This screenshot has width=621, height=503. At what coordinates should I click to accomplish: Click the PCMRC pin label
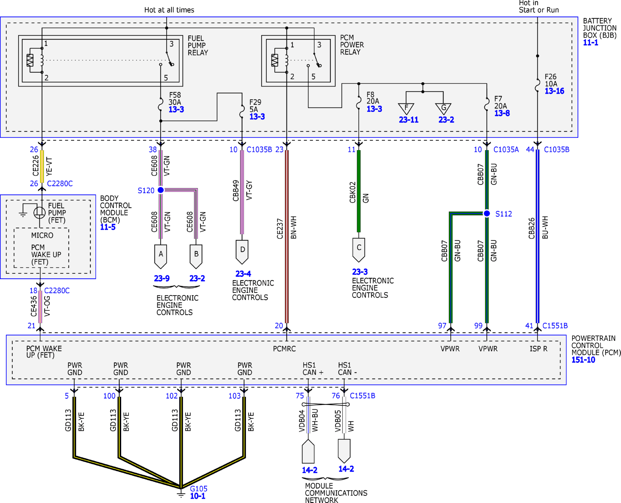284,349
